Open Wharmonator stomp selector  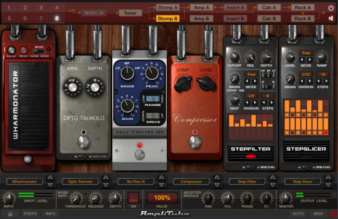point(24,182)
